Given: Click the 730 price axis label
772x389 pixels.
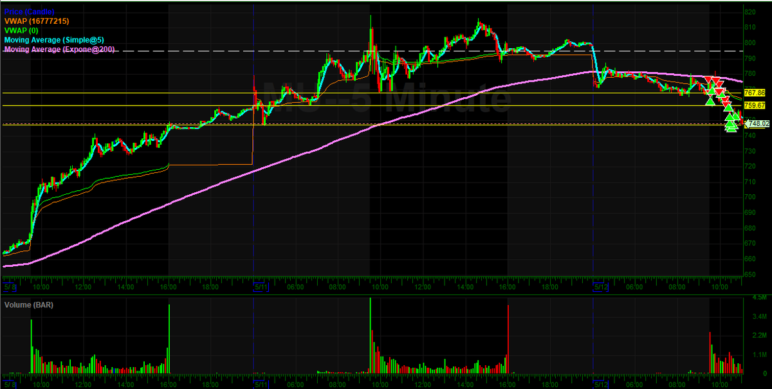Looking at the screenshot, I should click(x=749, y=150).
